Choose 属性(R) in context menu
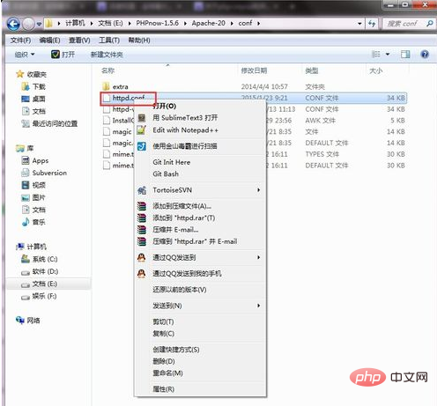This screenshot has width=437, height=406. click(164, 389)
